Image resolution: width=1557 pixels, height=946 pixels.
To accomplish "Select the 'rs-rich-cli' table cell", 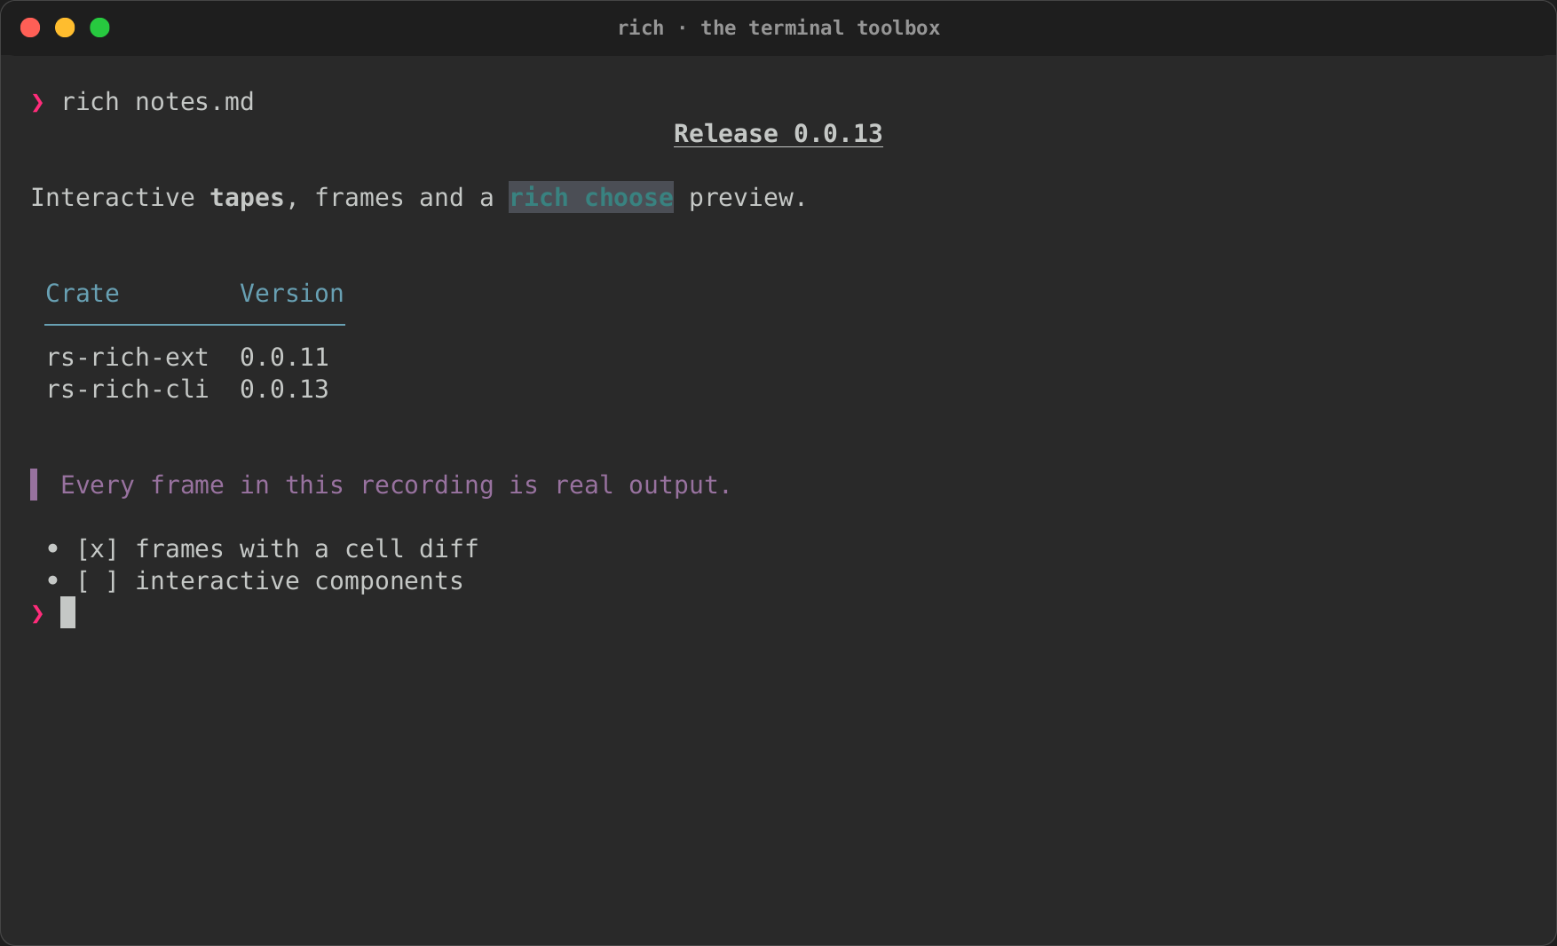I will click(x=128, y=390).
